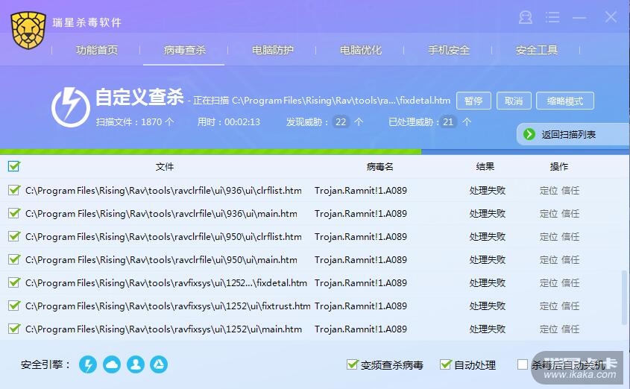Click the 病毒名 column header
Screen dimensions: 630x389
tap(379, 167)
